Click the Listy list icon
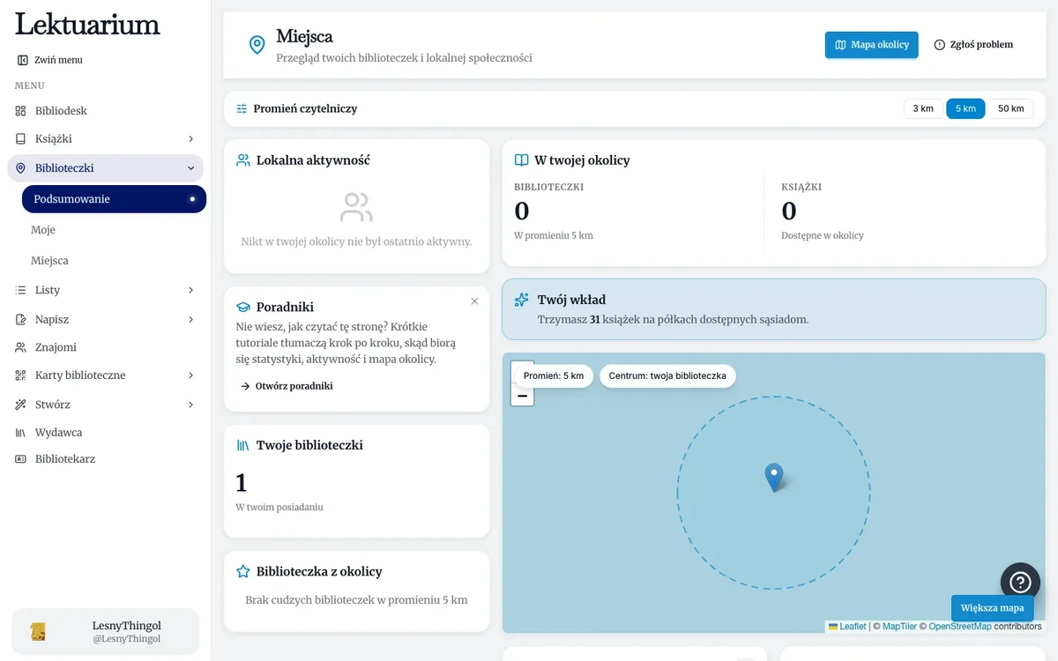This screenshot has height=661, width=1058. click(x=20, y=290)
